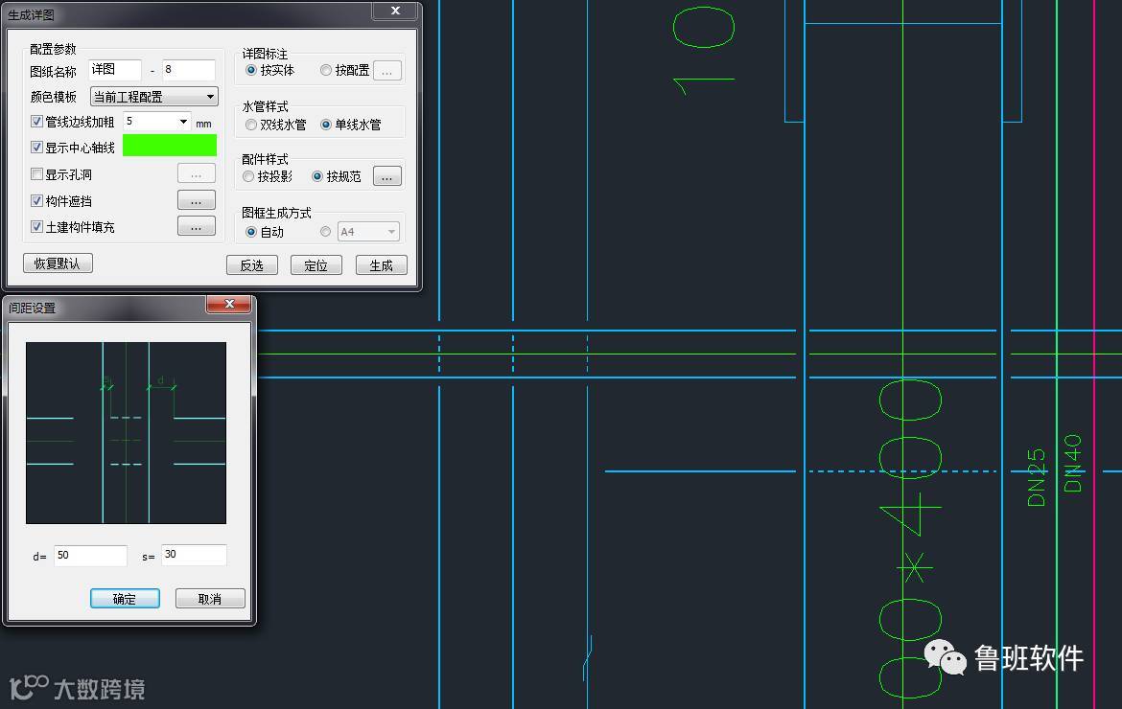
Task: Click 取消 in 间距设置 dialog
Action: point(210,598)
